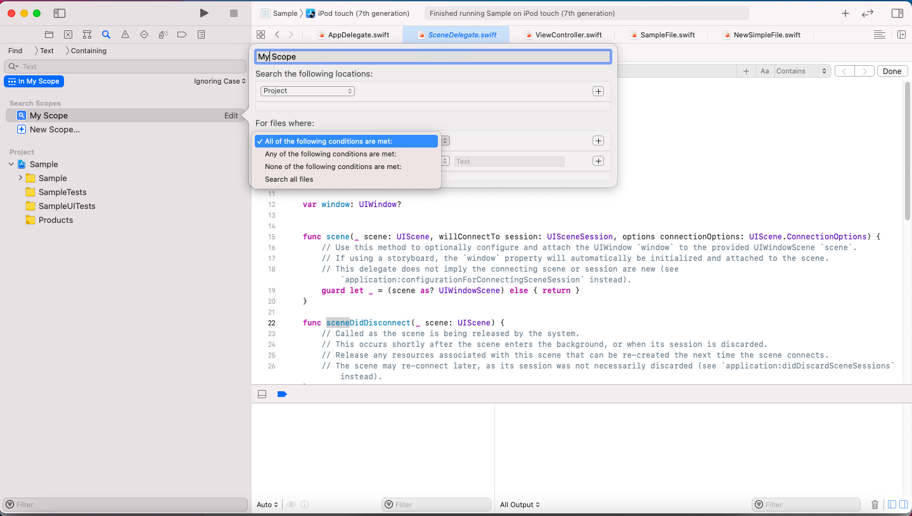This screenshot has width=912, height=516.
Task: Toggle case sensitivity Aa button
Action: pos(764,72)
